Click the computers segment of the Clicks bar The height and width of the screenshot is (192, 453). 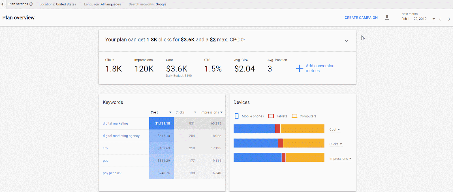click(x=304, y=143)
